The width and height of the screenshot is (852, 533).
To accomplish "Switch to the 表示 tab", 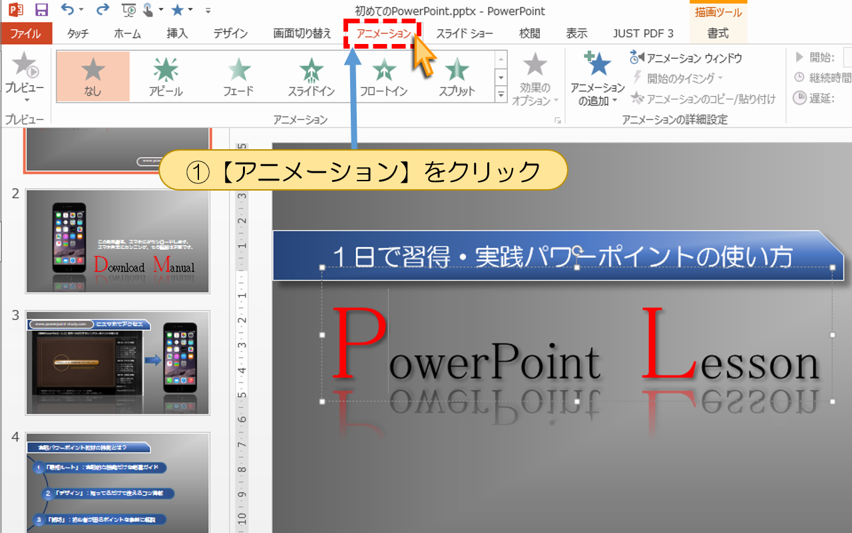I will coord(576,33).
